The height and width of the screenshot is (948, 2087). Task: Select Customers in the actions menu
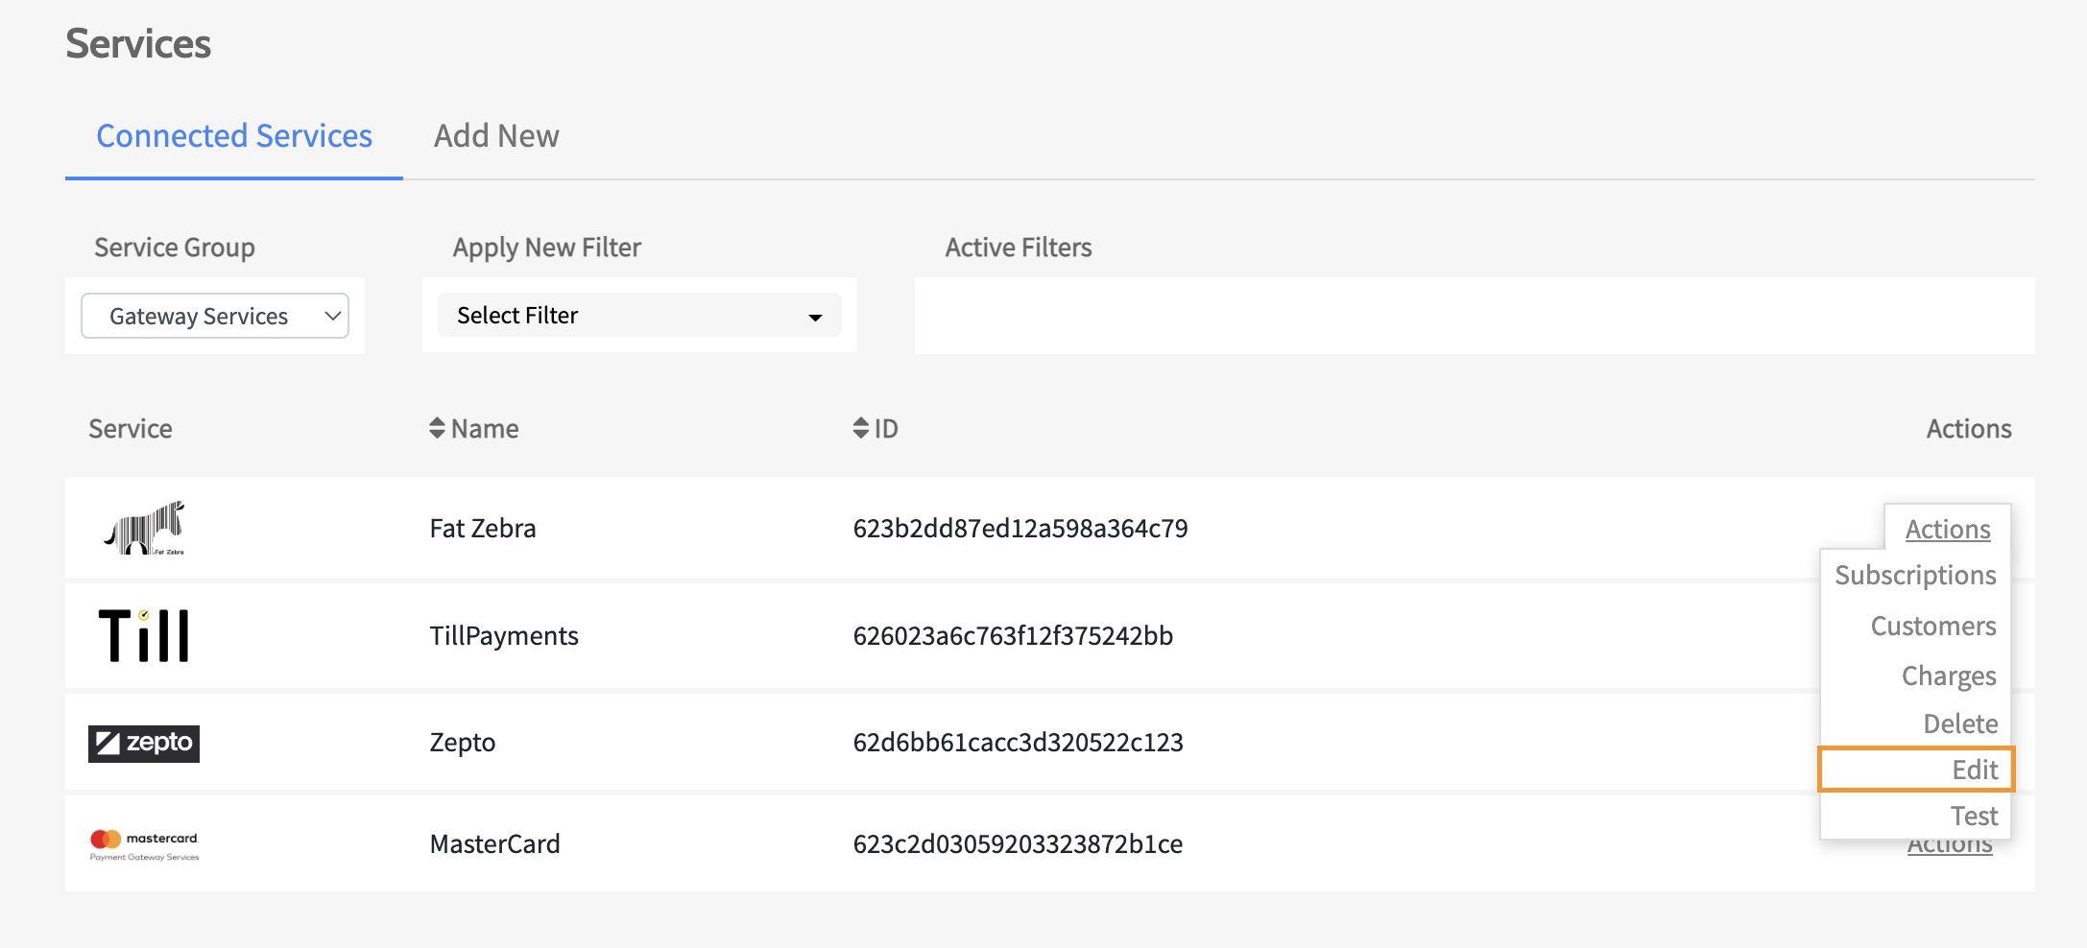coord(1932,626)
